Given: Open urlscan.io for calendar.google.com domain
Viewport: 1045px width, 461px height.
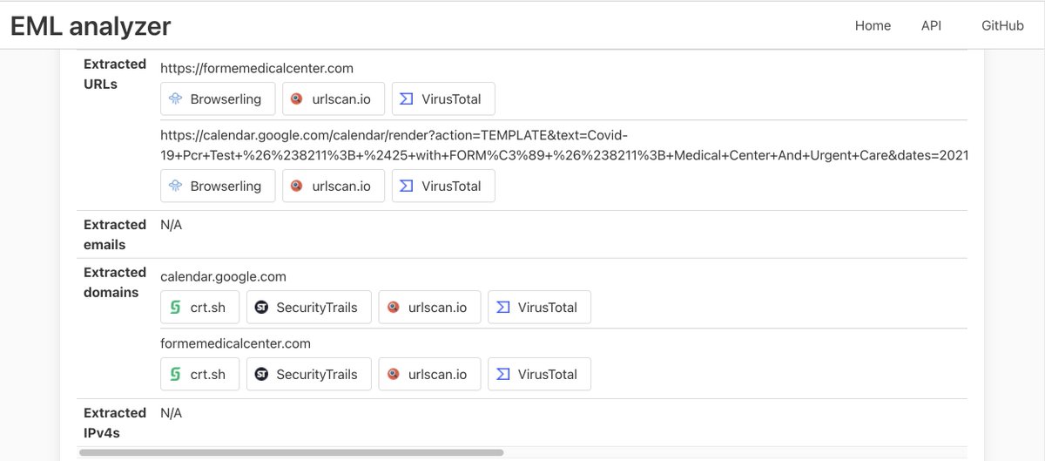Looking at the screenshot, I should point(429,307).
